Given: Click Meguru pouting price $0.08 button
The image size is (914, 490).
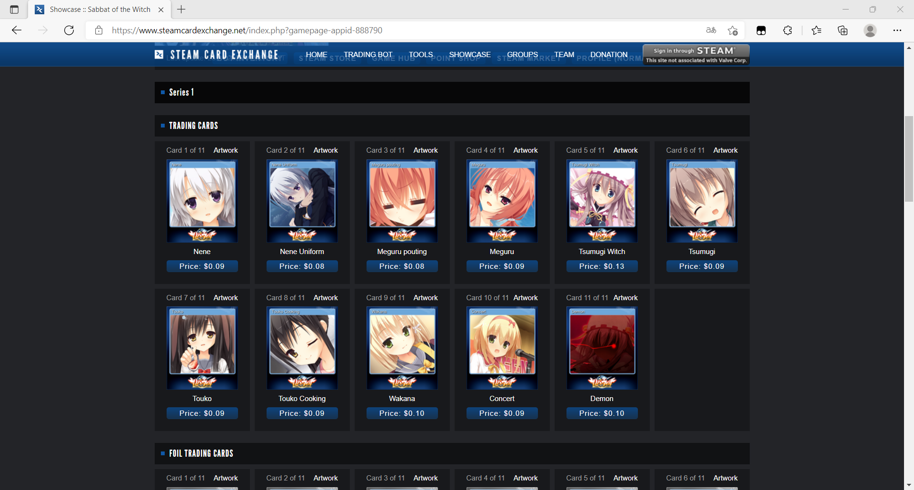Looking at the screenshot, I should point(402,266).
